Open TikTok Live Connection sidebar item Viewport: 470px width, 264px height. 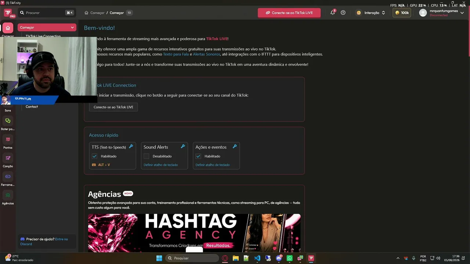(x=43, y=36)
